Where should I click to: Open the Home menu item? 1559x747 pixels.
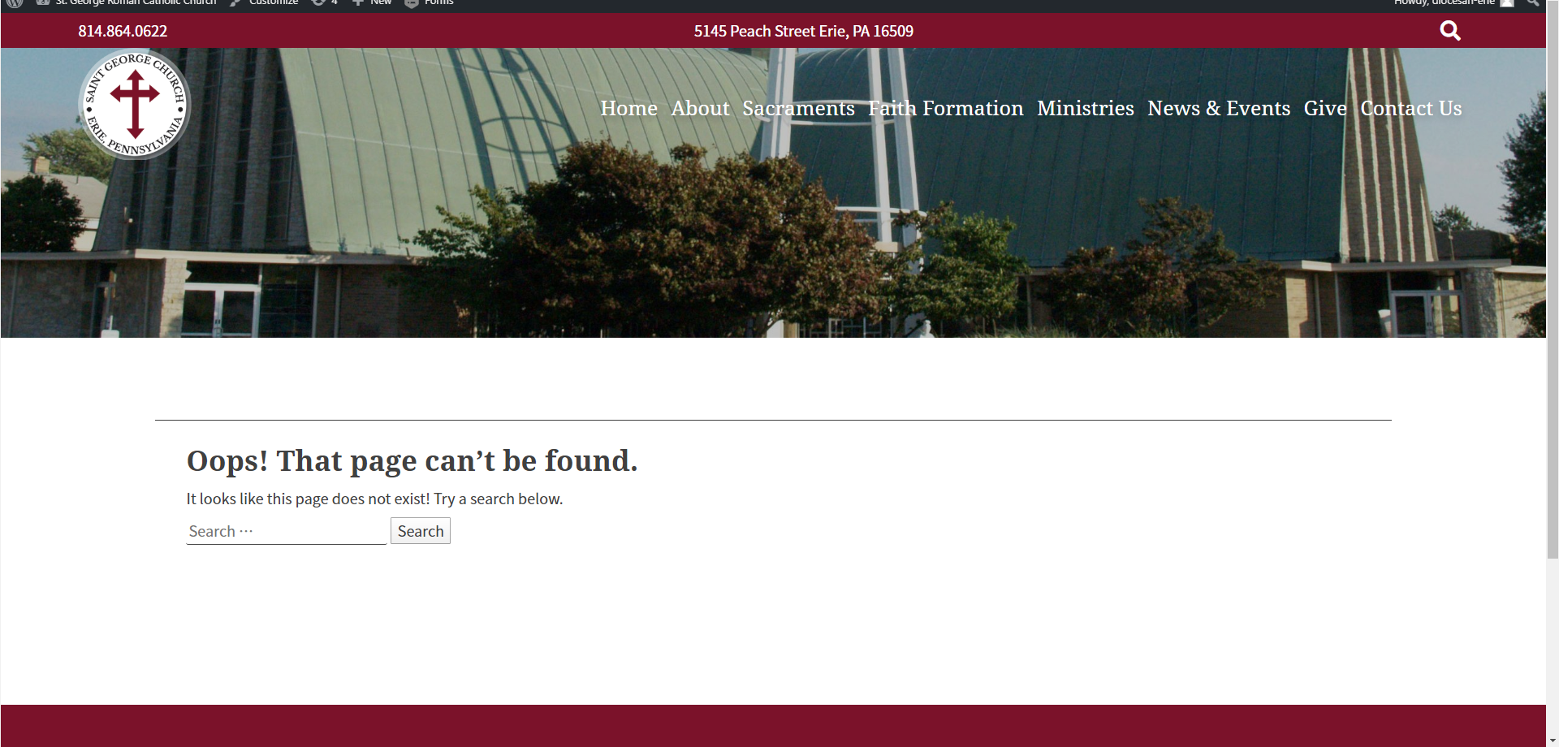tap(628, 108)
